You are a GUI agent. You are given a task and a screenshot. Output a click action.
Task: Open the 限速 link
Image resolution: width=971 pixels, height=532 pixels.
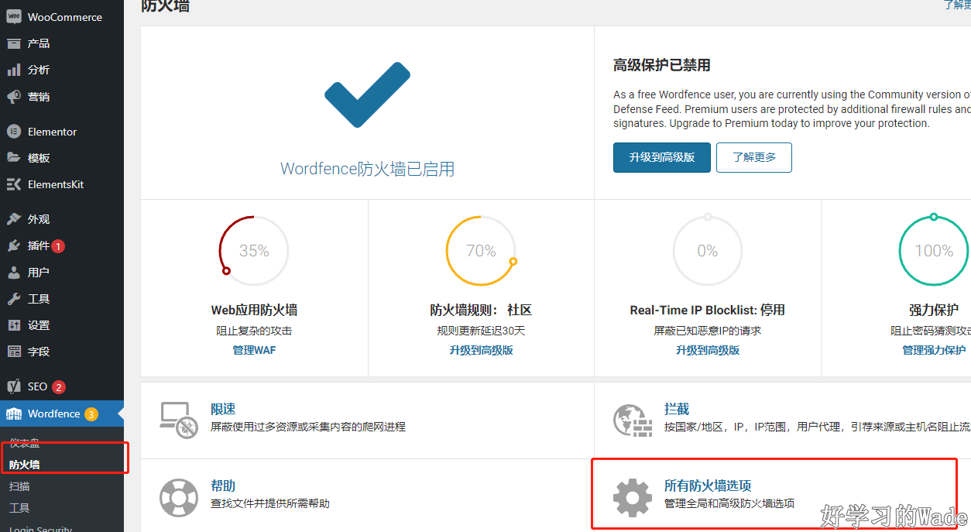click(223, 409)
